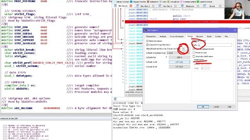
Task: Click the Instruction legend color box
Action: tap(148, 2)
